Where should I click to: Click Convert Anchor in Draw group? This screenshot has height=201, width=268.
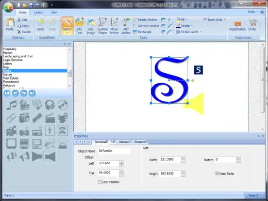146,26
